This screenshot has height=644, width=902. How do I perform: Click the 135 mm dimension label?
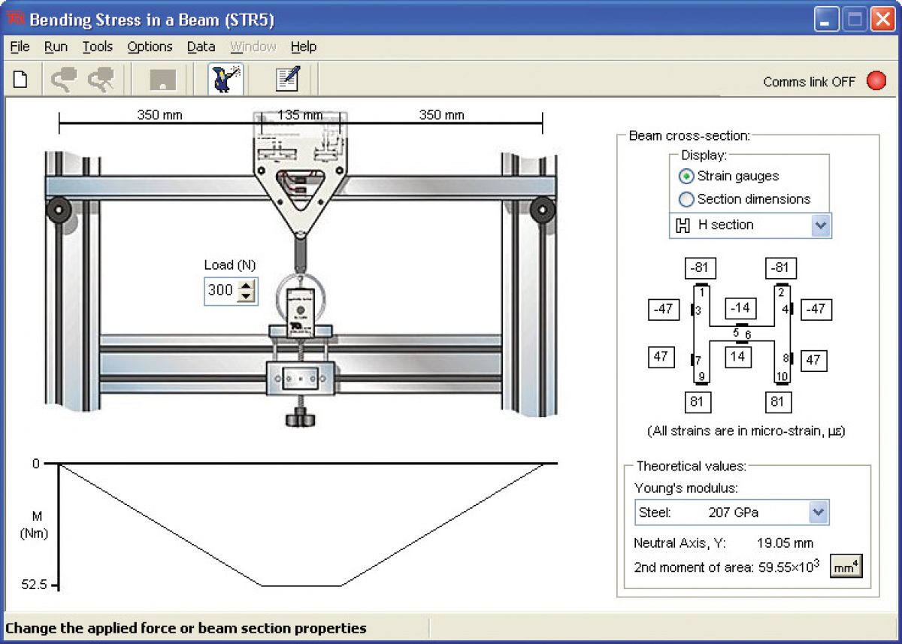pyautogui.click(x=300, y=115)
